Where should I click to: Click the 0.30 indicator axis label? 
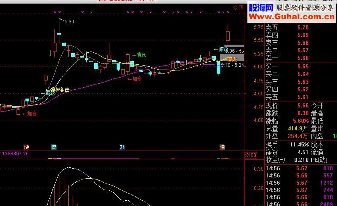(259, 169)
